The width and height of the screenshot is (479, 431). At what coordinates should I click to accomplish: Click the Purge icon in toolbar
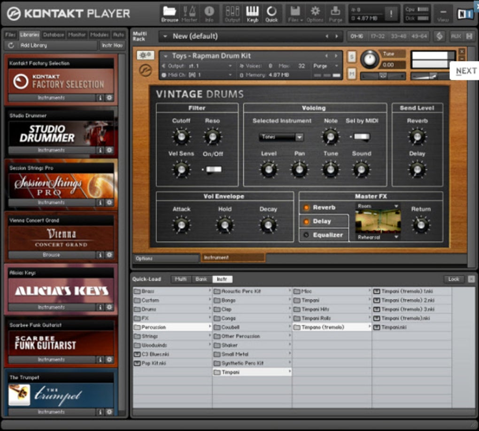(335, 14)
